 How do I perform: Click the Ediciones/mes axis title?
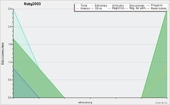point(3,53)
